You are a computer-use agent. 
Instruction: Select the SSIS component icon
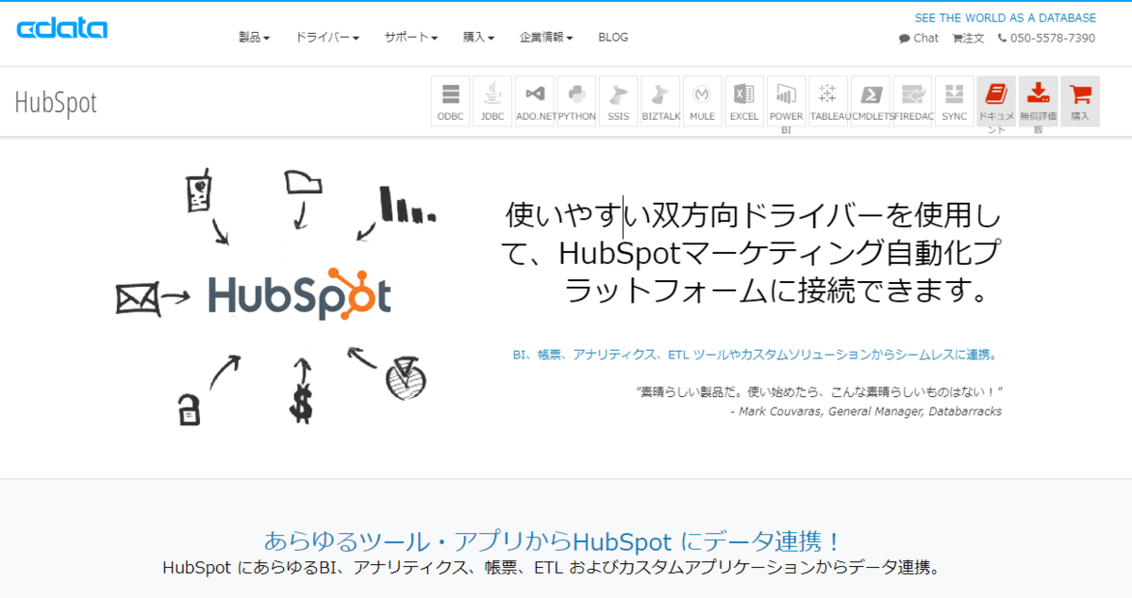click(x=618, y=101)
